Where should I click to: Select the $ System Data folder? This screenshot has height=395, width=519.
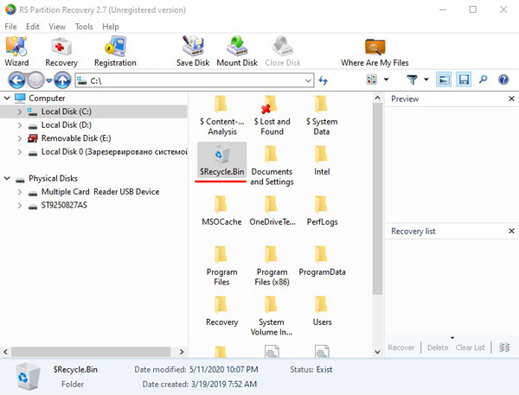pyautogui.click(x=322, y=115)
